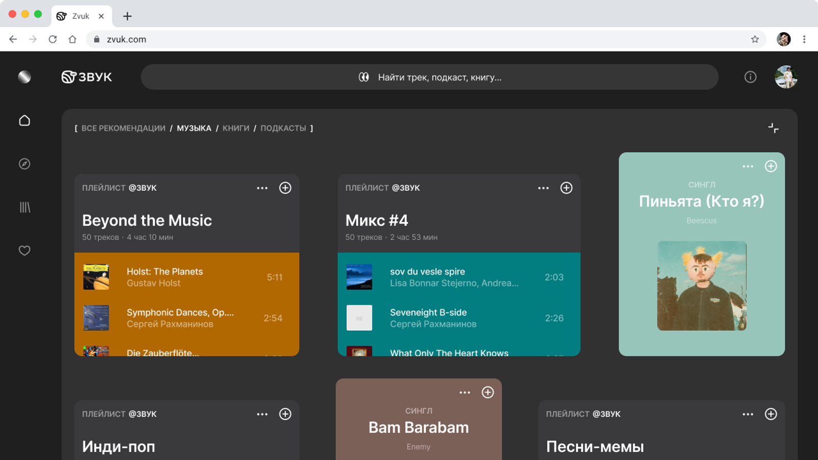Click sov du vesle spire album cover

click(359, 277)
